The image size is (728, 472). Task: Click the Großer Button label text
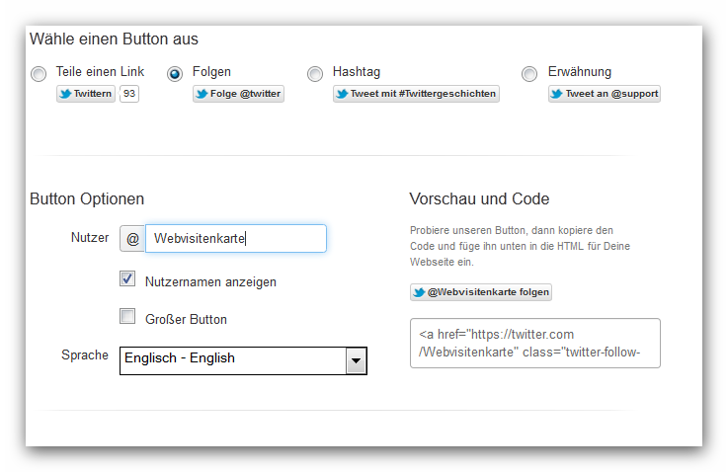(186, 319)
